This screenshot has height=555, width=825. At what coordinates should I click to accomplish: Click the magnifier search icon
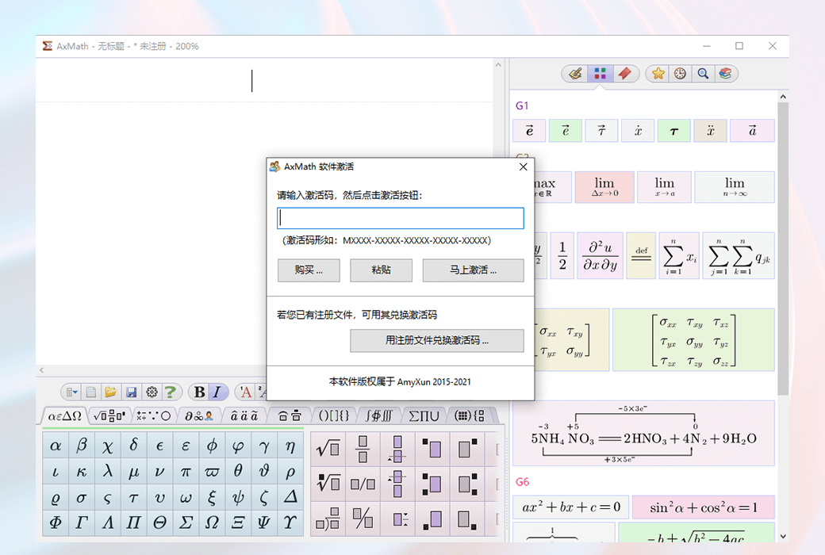(x=702, y=74)
